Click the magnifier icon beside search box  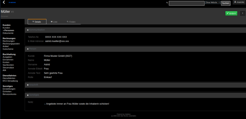[x=167, y=3]
